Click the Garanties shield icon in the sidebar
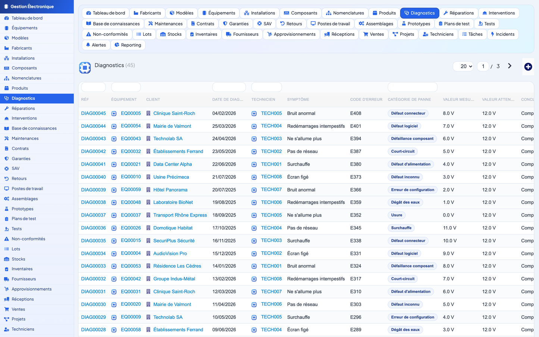This screenshot has height=337, width=539. pos(6,159)
